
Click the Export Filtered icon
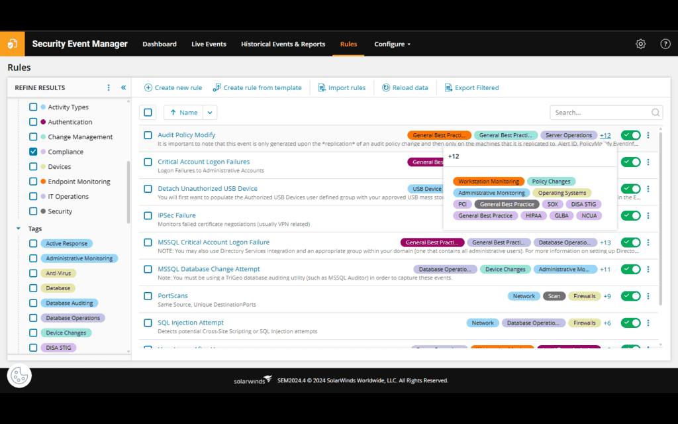pos(448,87)
